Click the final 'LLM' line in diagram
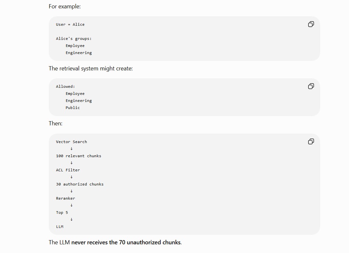Image resolution: width=349 pixels, height=253 pixels. 60,227
